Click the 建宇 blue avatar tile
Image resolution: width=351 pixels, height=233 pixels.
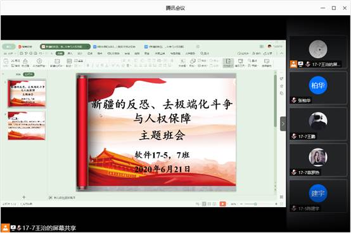tap(318, 193)
